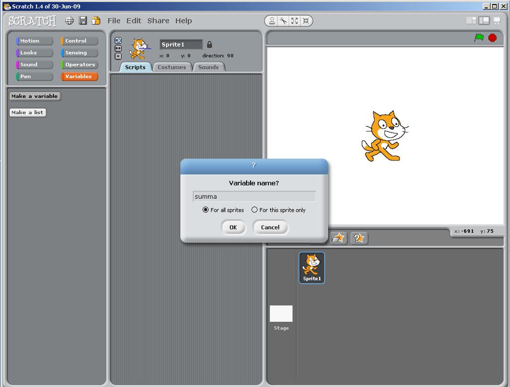Select the duplicate stamp tool

(272, 21)
